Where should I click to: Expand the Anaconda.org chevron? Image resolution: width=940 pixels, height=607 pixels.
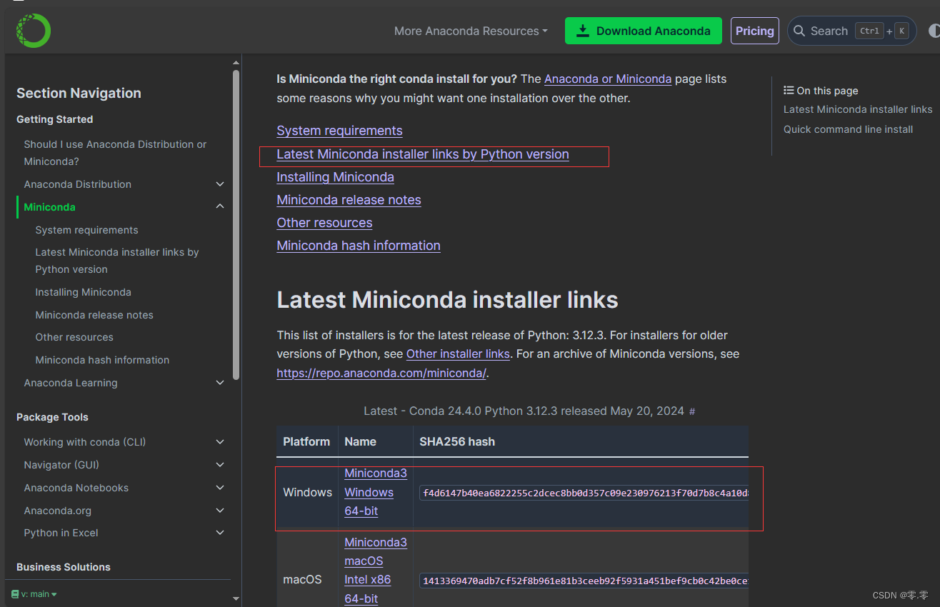(x=220, y=511)
